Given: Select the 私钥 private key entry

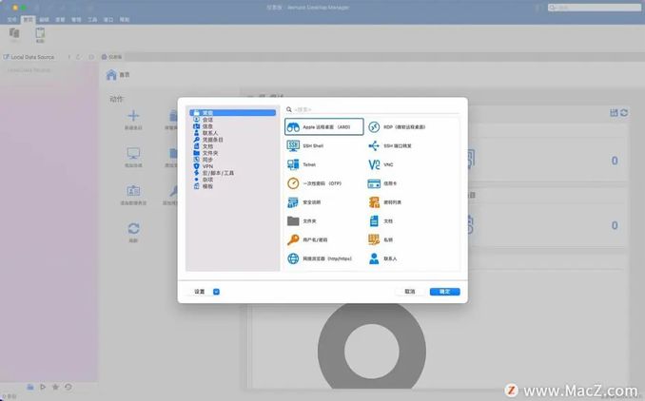Looking at the screenshot, I should [381, 239].
